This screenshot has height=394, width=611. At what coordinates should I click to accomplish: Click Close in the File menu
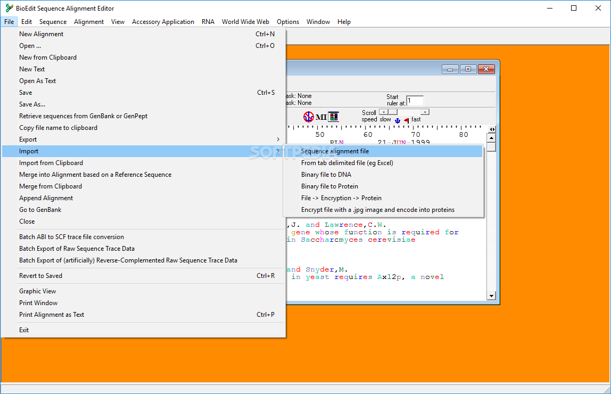point(144,221)
